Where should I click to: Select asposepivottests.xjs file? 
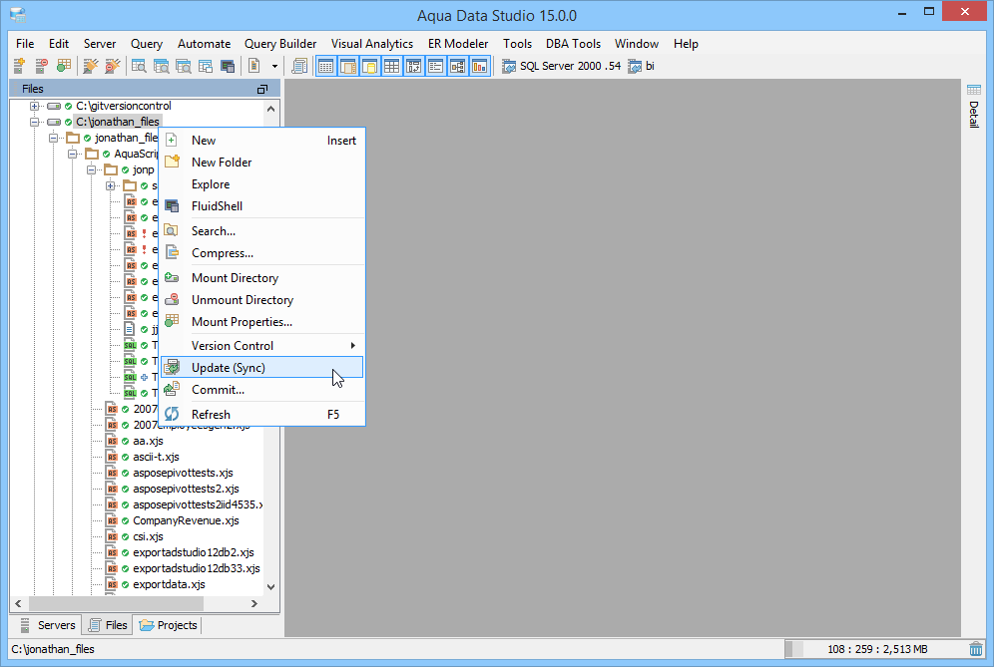184,473
